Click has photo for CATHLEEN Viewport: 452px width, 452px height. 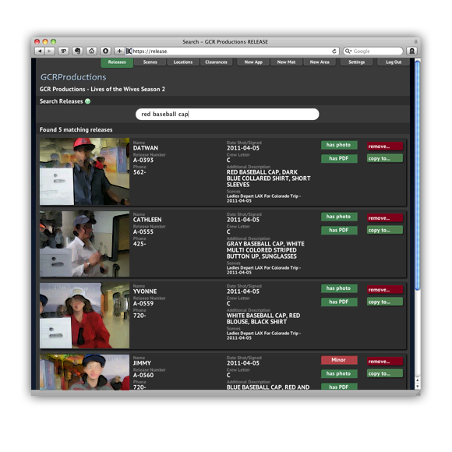(339, 217)
